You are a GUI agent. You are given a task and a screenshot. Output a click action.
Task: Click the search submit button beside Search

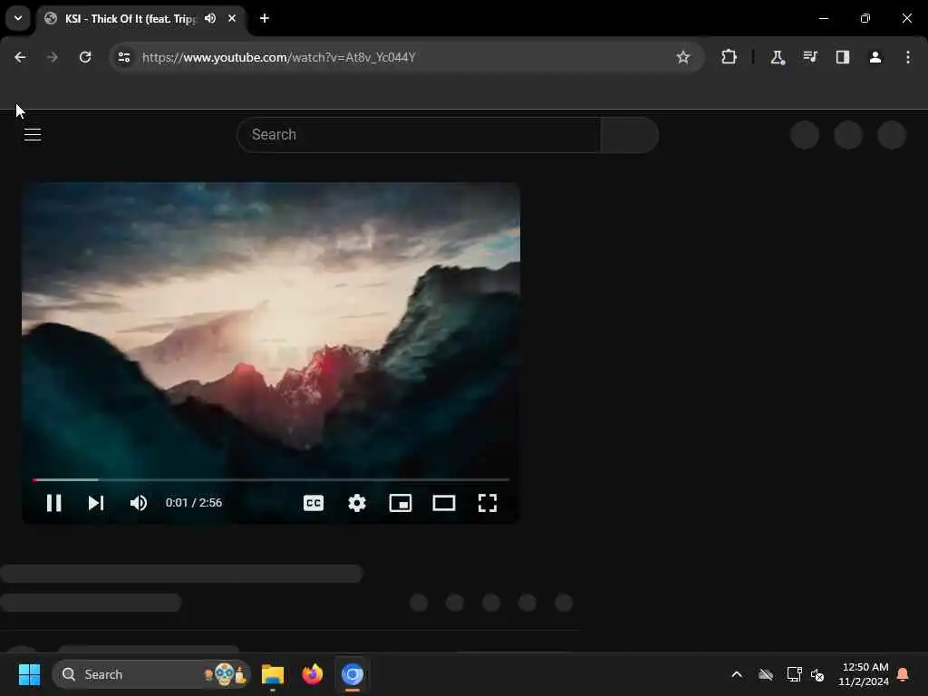click(630, 135)
